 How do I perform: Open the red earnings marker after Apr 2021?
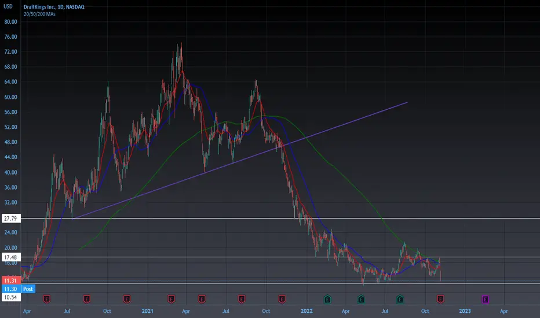[x=202, y=299]
